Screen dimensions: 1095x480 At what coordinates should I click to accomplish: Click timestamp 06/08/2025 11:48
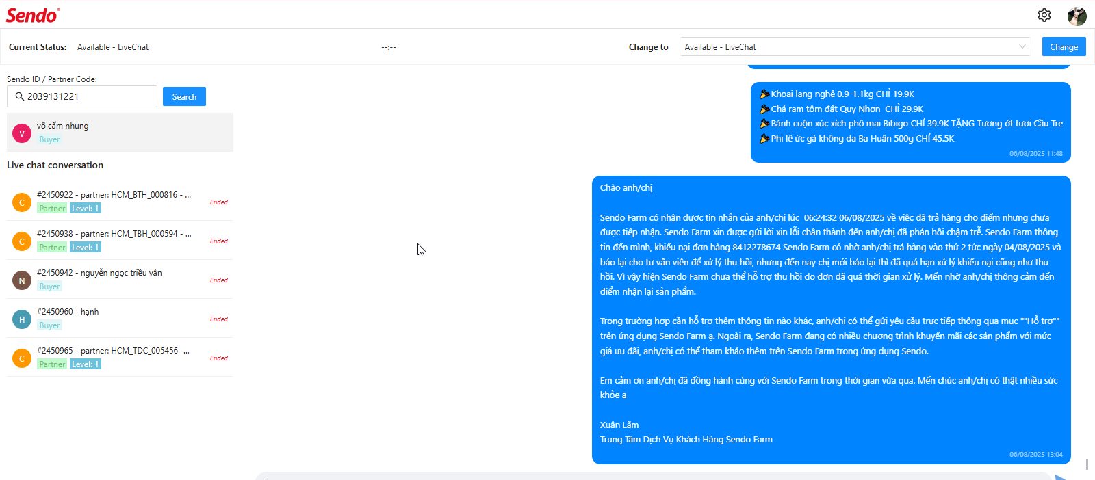(x=1035, y=154)
